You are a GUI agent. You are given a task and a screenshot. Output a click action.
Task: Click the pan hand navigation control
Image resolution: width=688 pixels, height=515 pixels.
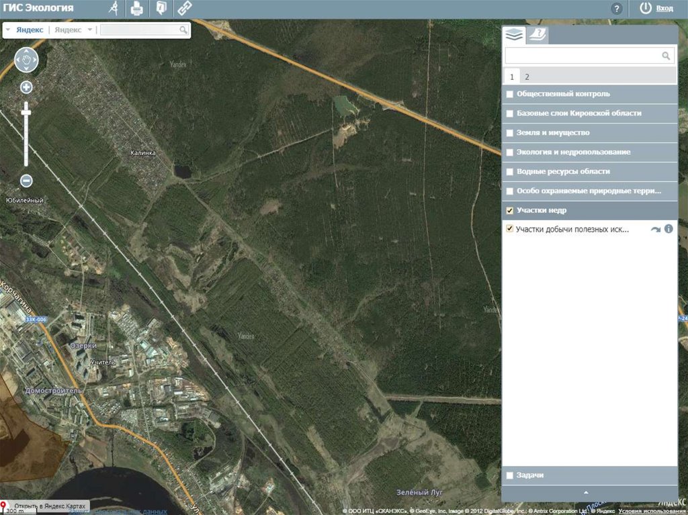coord(26,60)
